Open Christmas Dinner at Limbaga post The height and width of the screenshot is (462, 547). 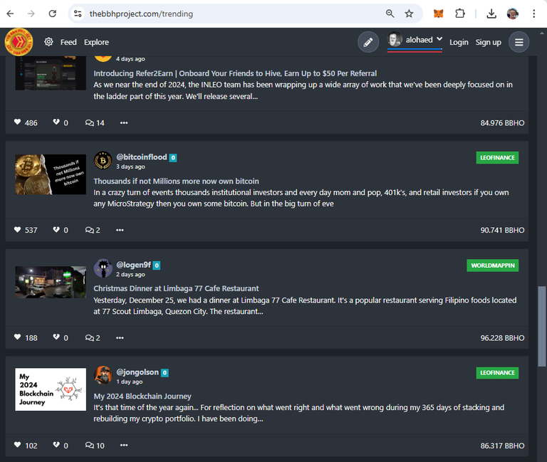click(x=176, y=289)
